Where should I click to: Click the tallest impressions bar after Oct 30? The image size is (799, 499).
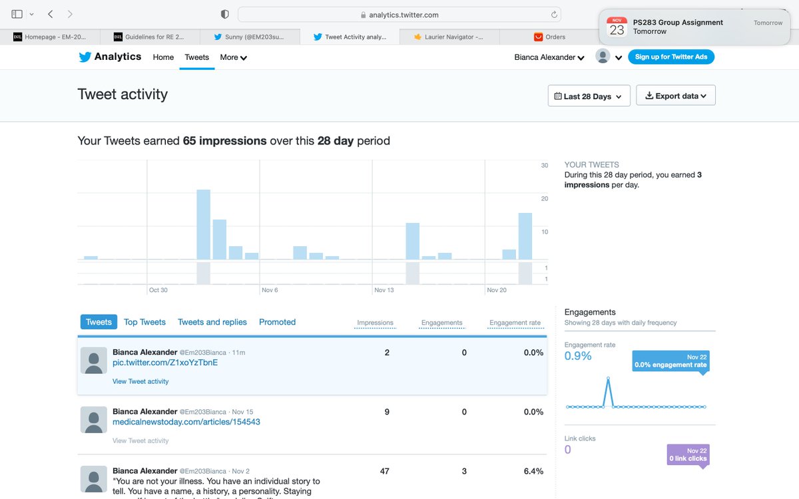tap(203, 224)
